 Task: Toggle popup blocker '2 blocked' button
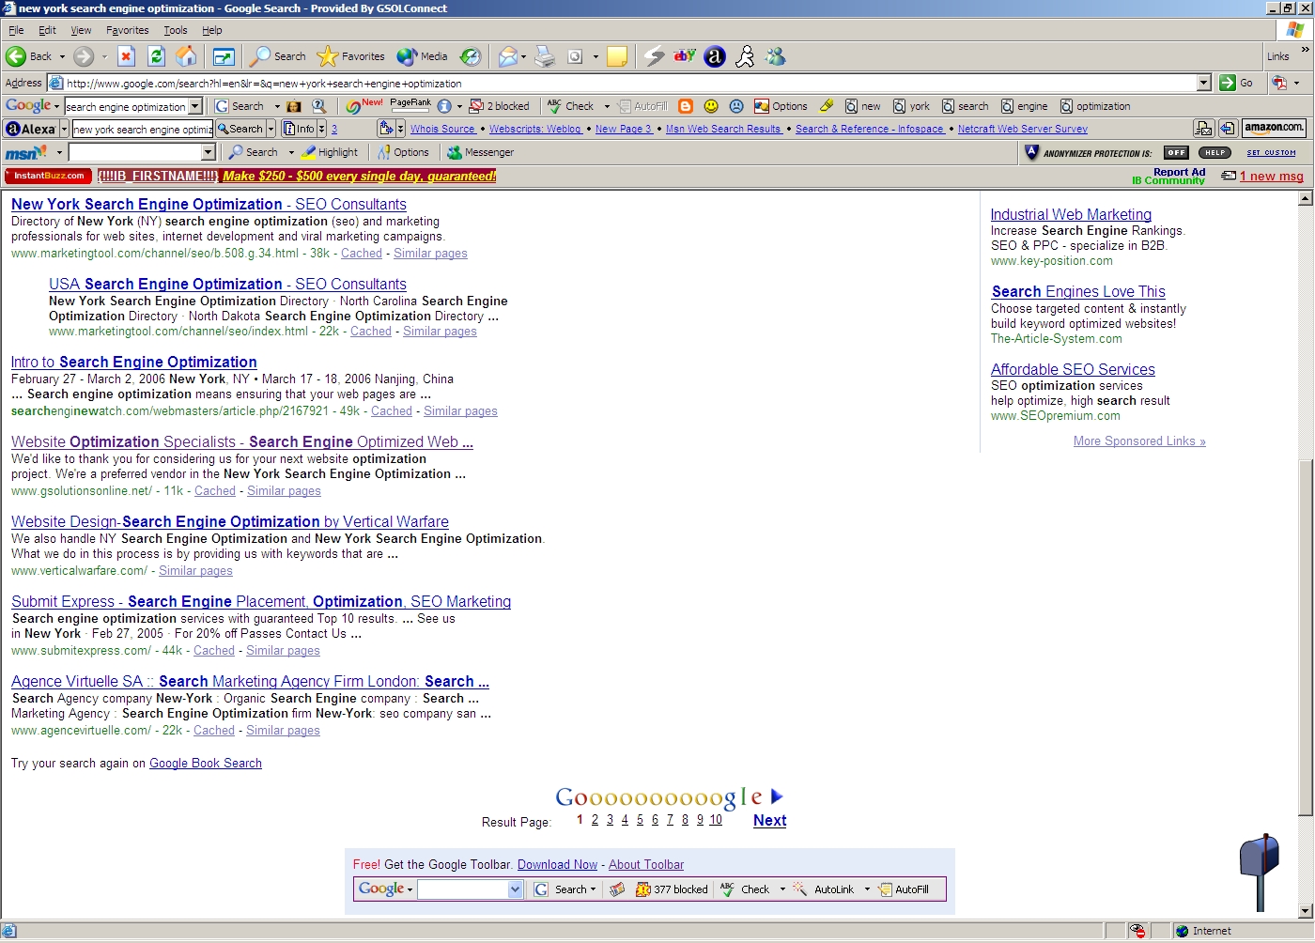(x=499, y=106)
